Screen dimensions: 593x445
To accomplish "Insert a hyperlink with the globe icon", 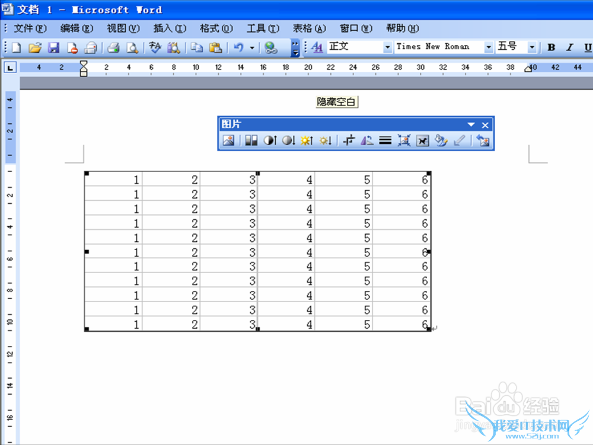I will tap(271, 47).
